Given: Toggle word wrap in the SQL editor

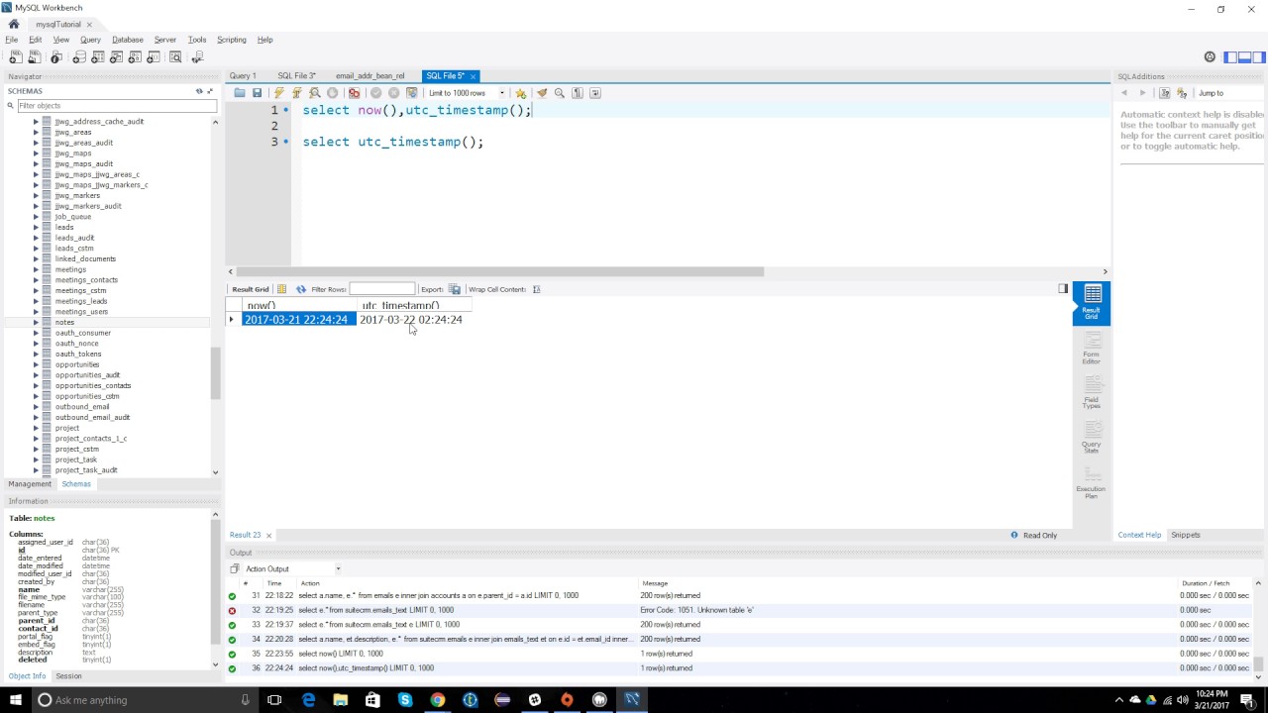Looking at the screenshot, I should click(595, 93).
